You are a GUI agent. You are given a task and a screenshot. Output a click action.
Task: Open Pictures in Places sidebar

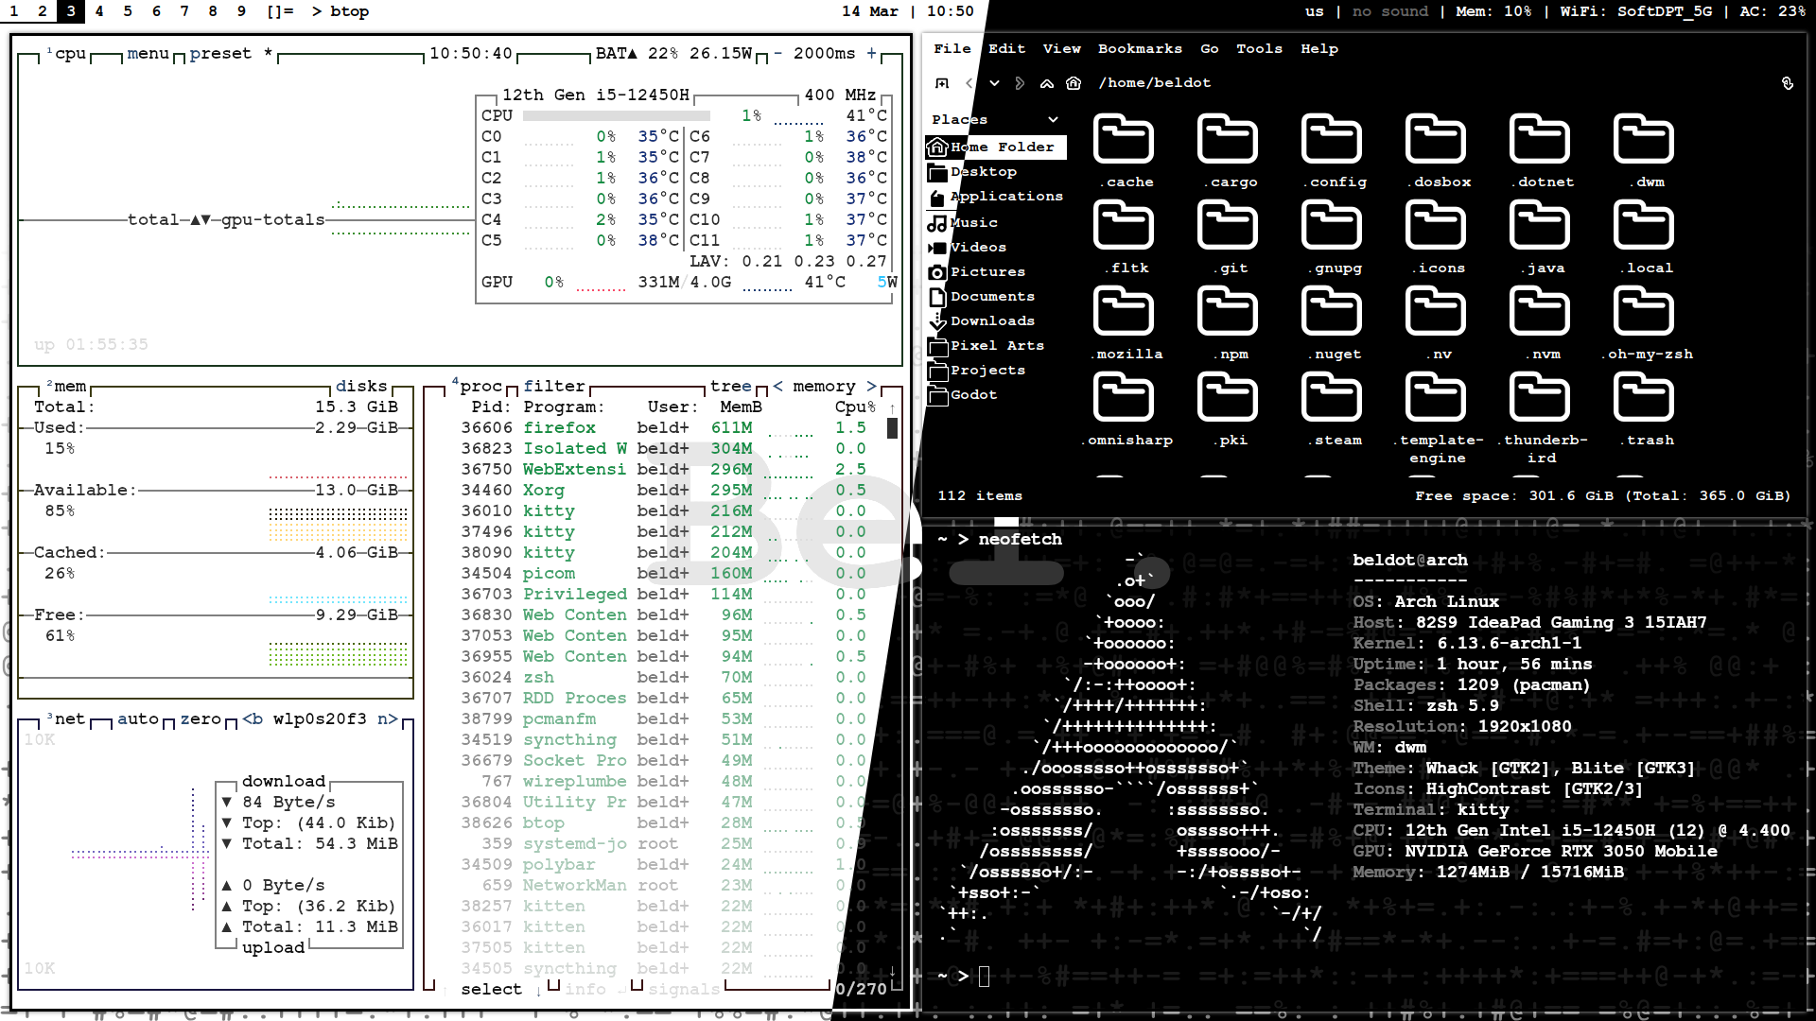996,271
